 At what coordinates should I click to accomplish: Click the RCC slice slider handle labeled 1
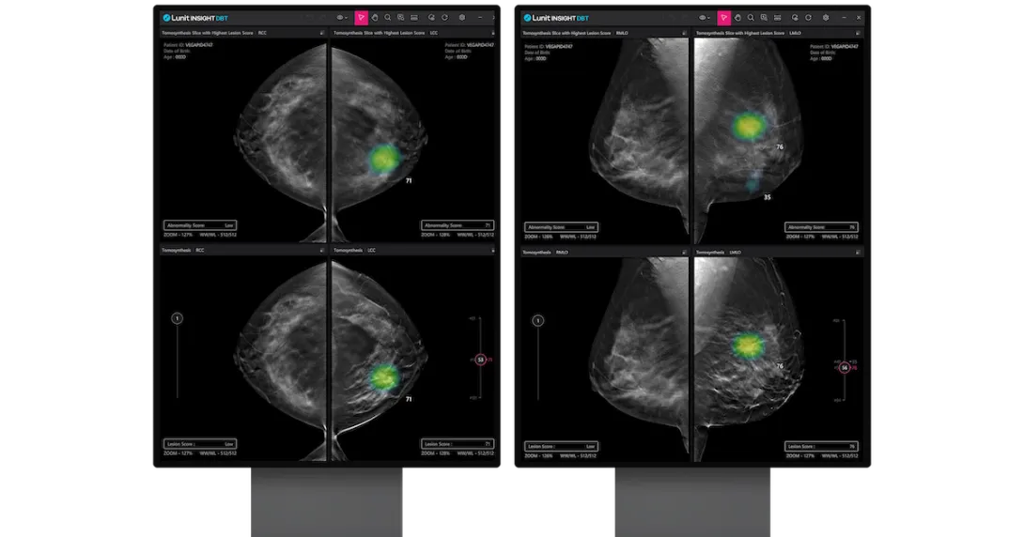tap(177, 318)
